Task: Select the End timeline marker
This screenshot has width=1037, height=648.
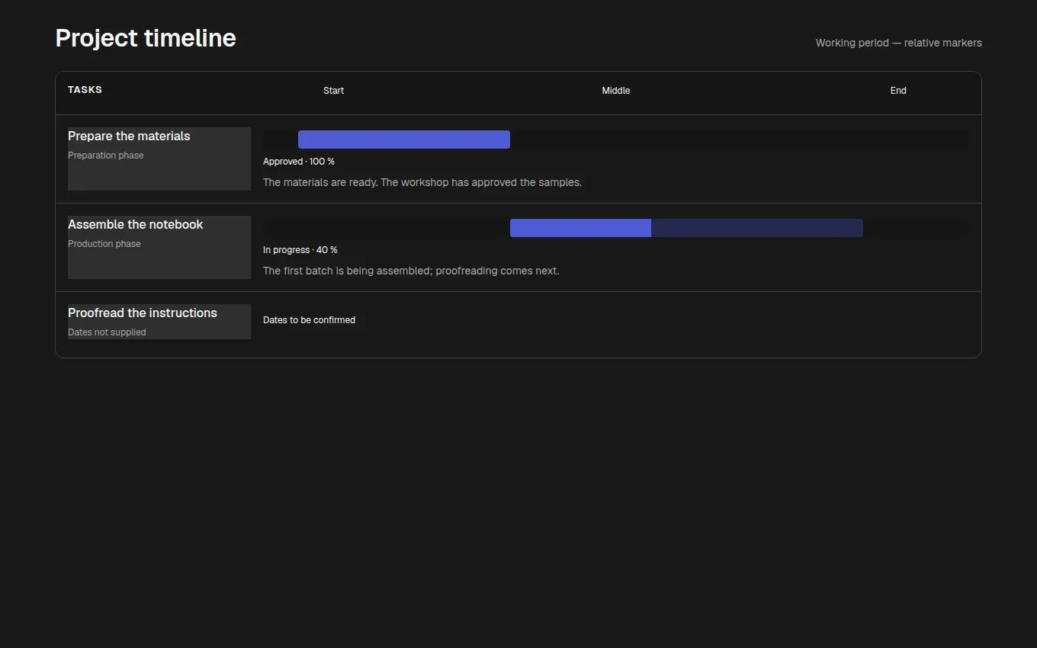Action: [898, 90]
